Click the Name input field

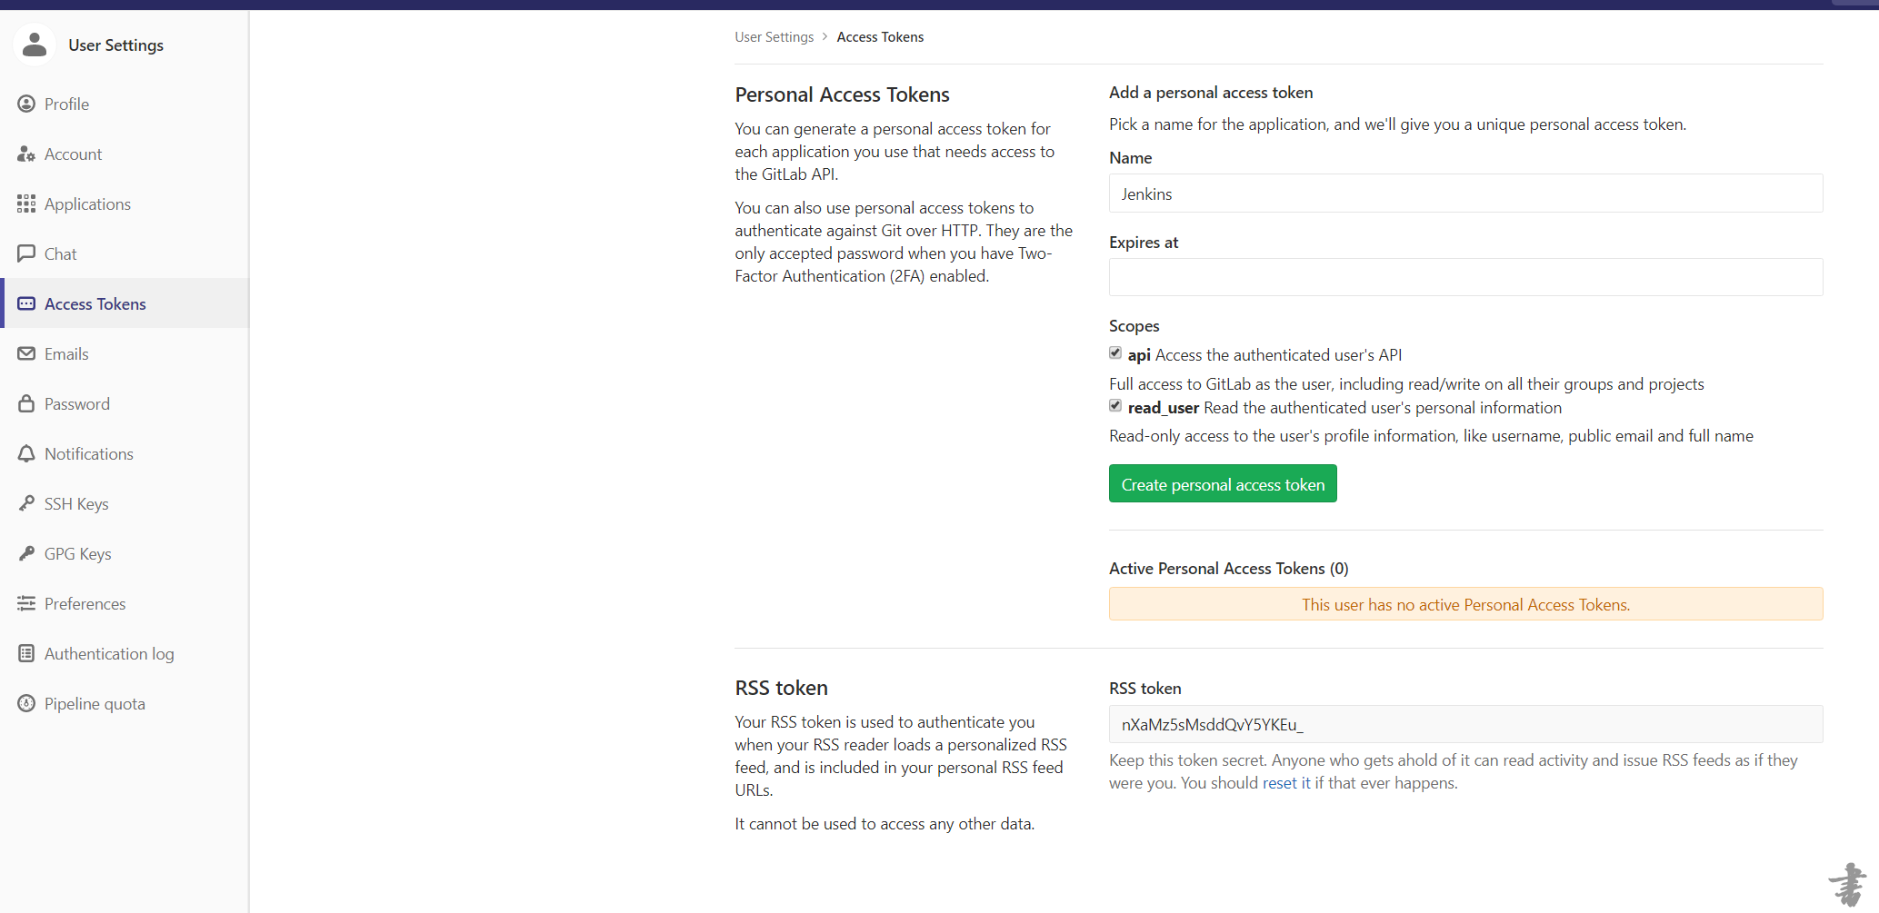(1465, 194)
